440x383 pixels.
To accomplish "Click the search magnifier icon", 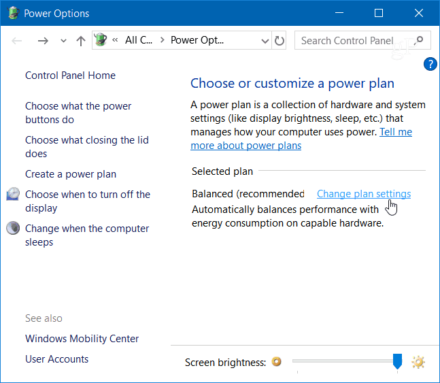I will click(419, 40).
